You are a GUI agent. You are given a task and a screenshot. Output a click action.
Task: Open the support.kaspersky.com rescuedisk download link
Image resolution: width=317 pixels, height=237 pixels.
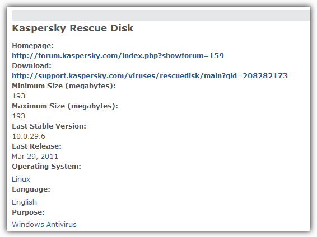[150, 76]
